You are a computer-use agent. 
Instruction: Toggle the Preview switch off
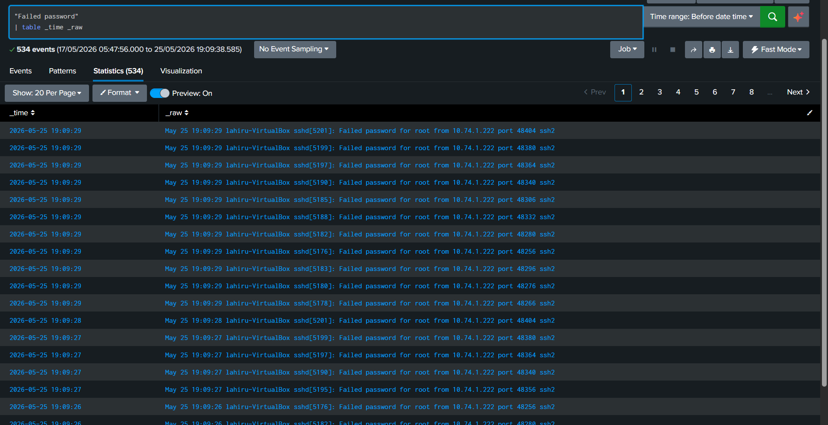coord(159,93)
